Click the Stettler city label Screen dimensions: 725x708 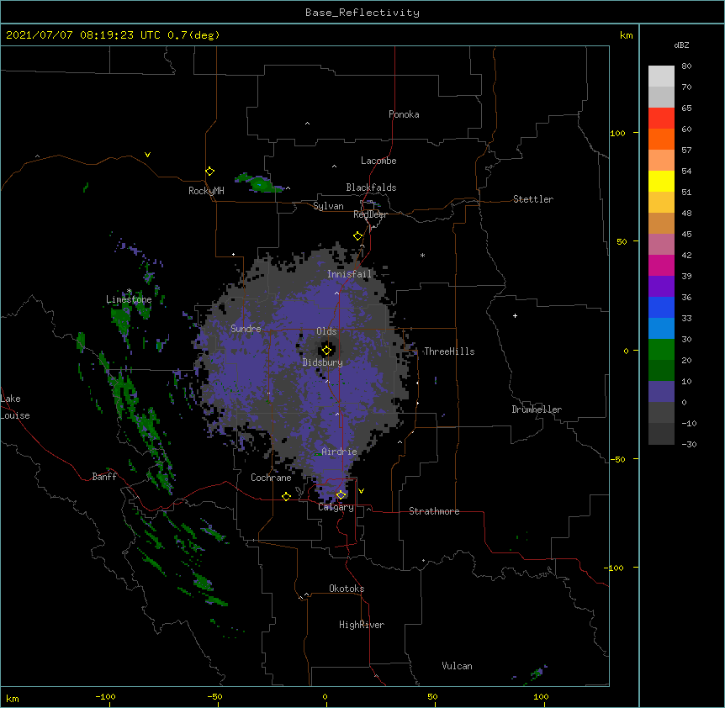point(533,199)
